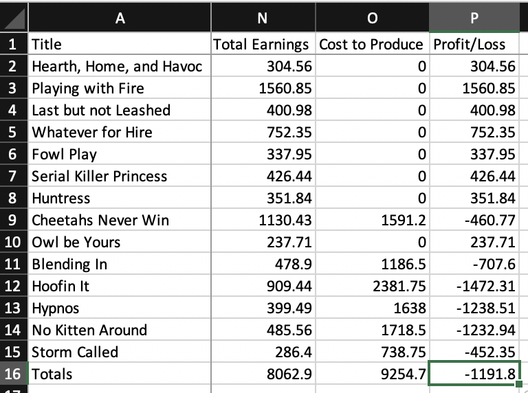The height and width of the screenshot is (393, 528).
Task: Click the Profit/Loss header cell
Action: (x=474, y=44)
